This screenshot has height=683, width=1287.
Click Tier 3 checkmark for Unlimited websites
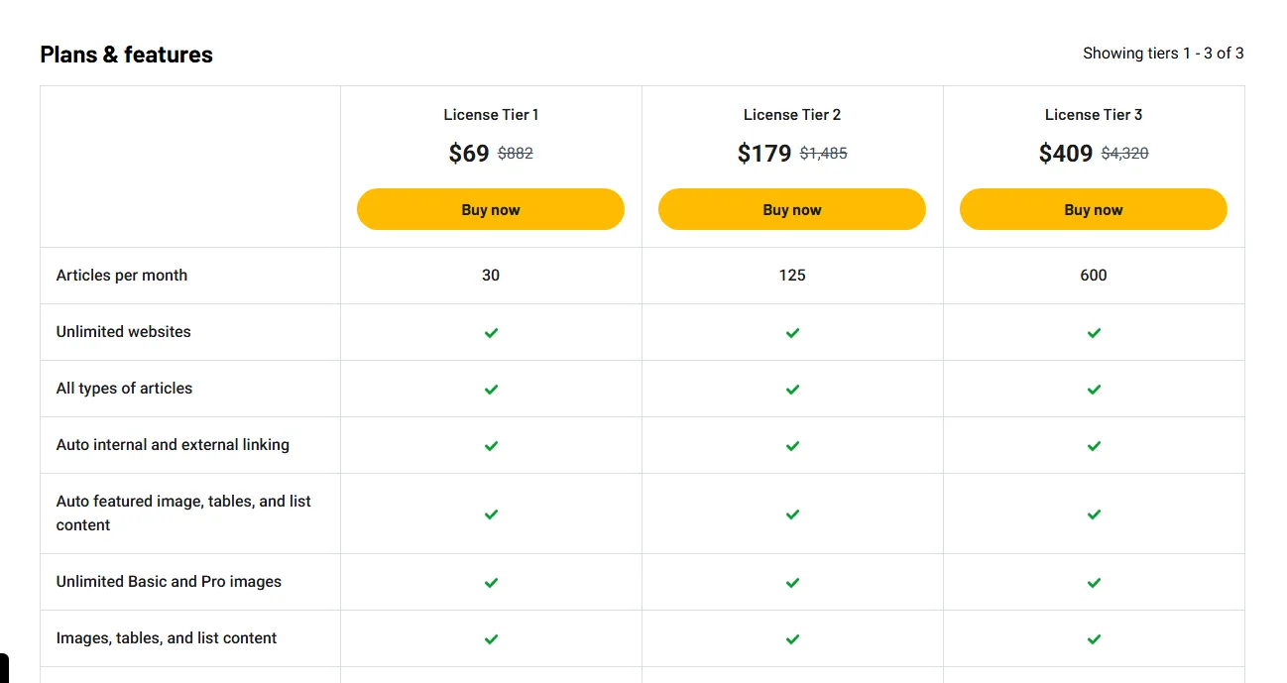1094,333
